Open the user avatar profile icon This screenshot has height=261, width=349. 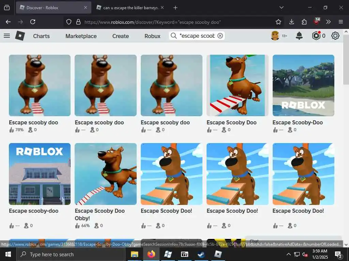coord(275,36)
